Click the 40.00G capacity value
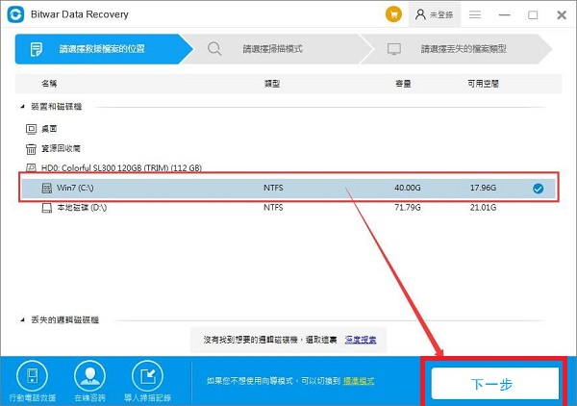The height and width of the screenshot is (406, 577). click(408, 188)
